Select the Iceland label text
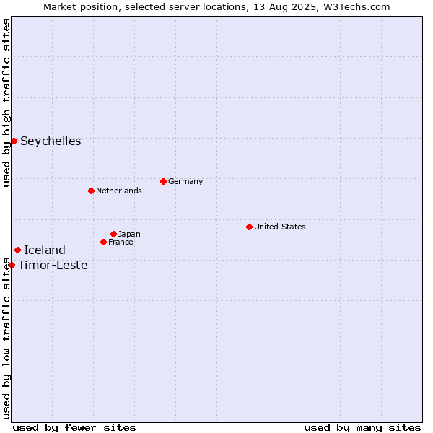This screenshot has height=433, width=433. coord(45,250)
